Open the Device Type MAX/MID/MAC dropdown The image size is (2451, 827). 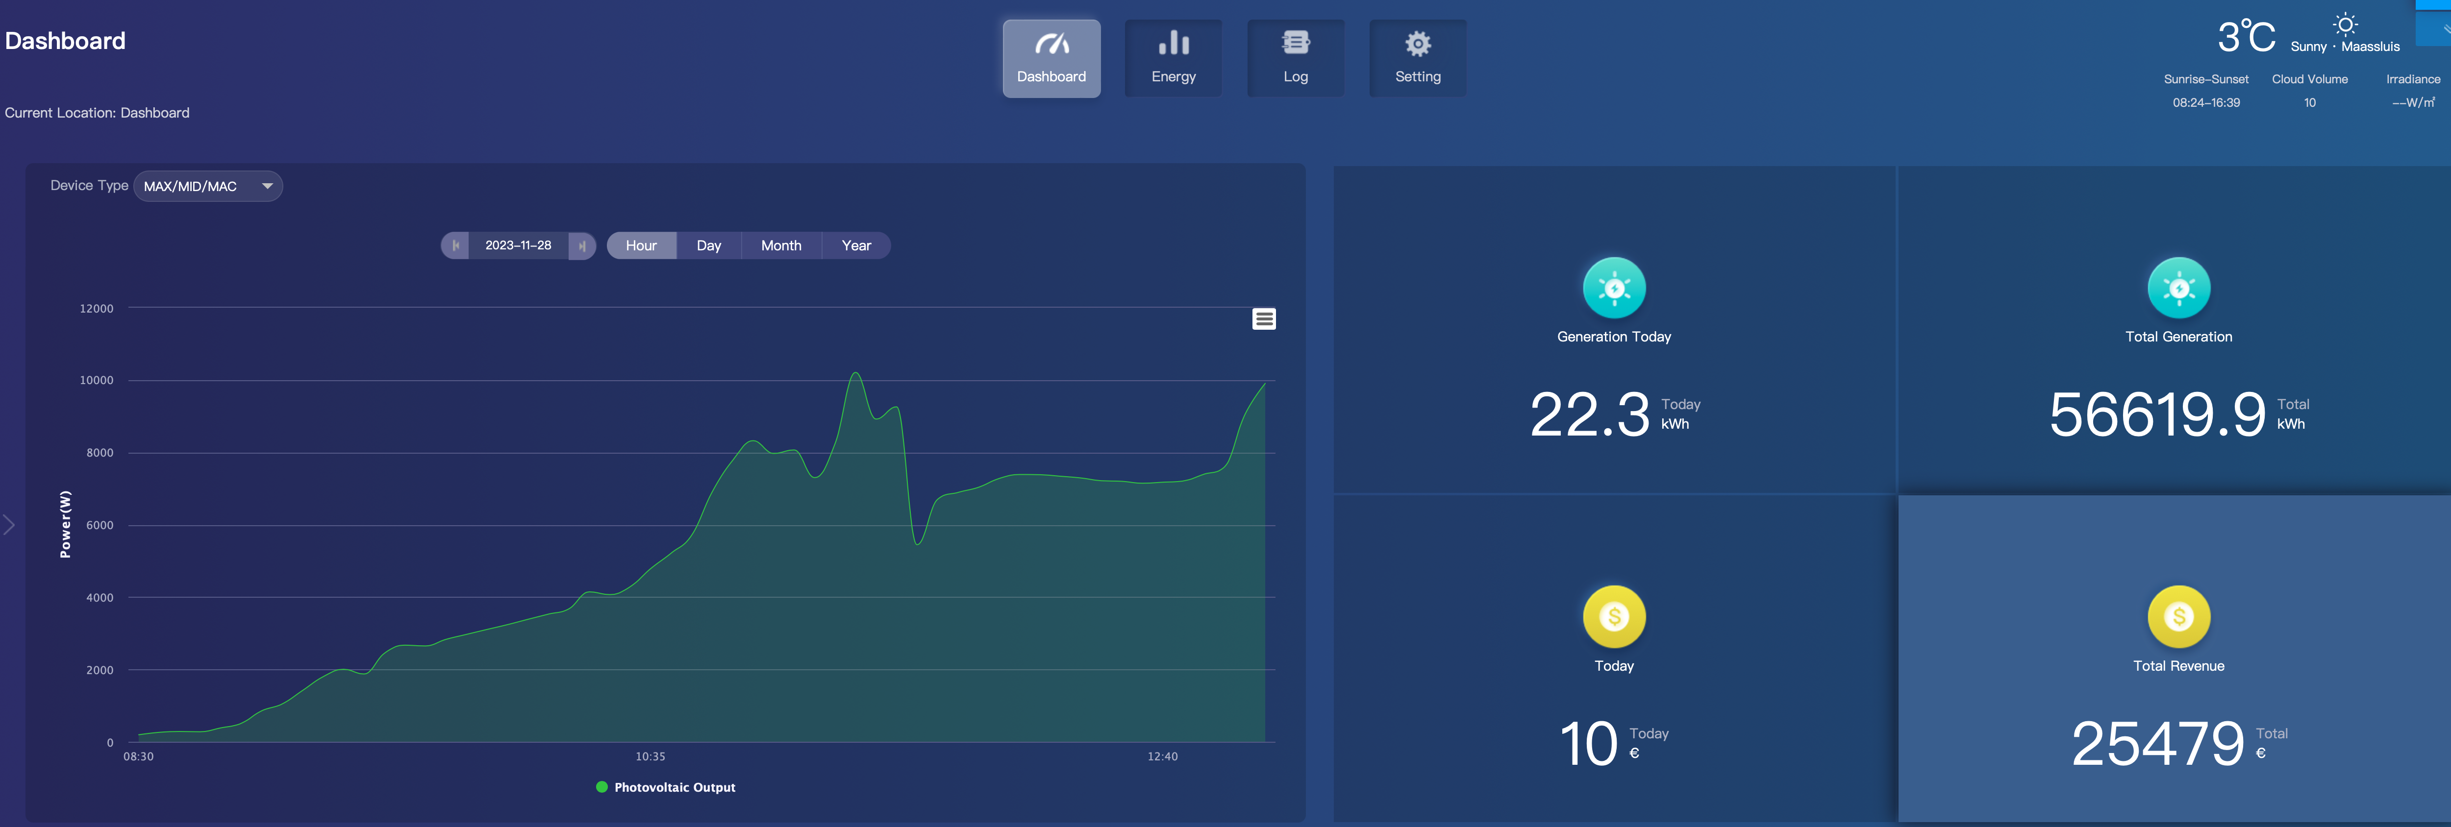click(x=207, y=186)
